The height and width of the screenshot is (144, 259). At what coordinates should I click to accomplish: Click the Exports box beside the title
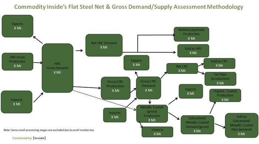pos(17,26)
